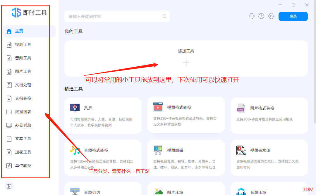This screenshot has width=316, height=195.
Task: Open customer service headset icon
Action: 251,16
